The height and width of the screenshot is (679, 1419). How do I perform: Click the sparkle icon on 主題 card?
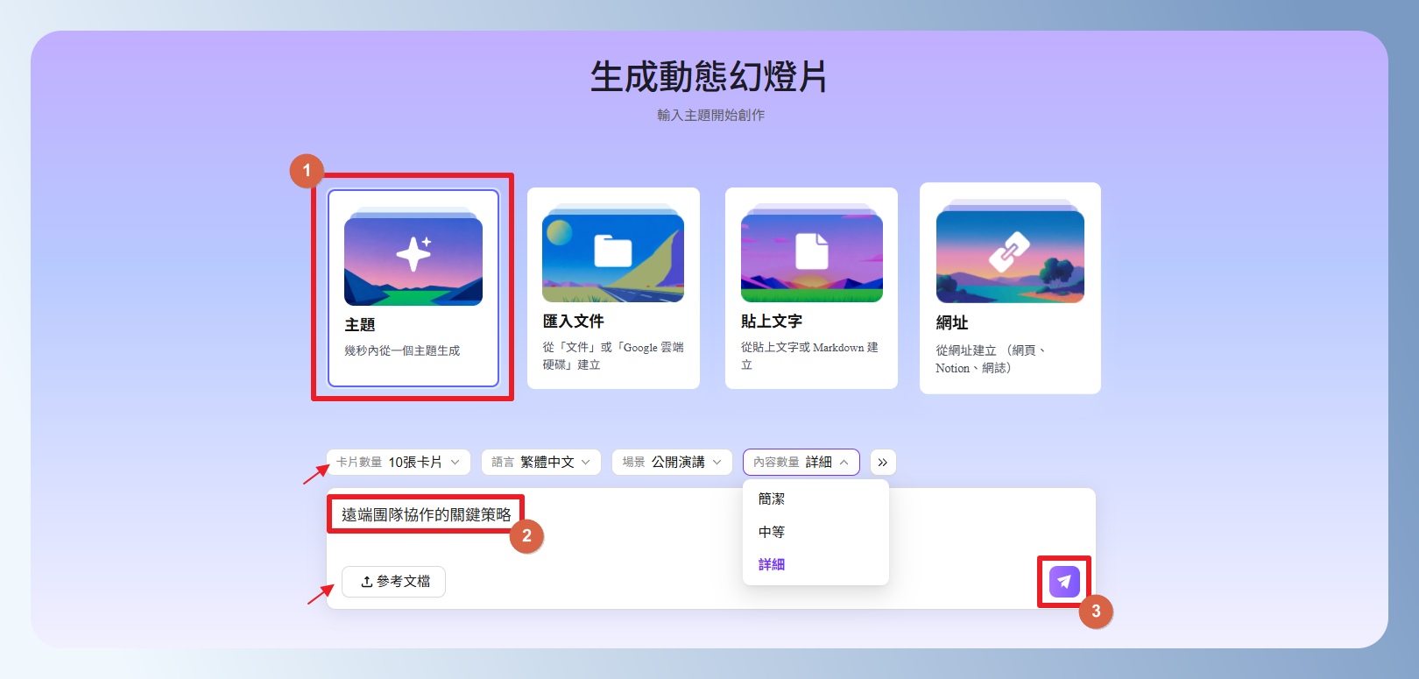[x=413, y=254]
